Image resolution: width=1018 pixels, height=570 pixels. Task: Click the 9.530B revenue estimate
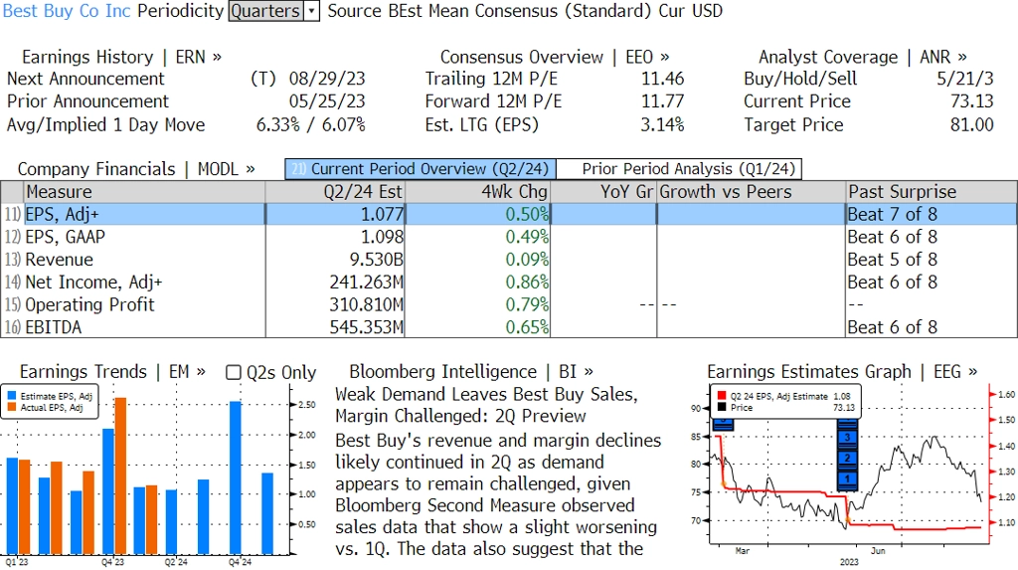(377, 260)
